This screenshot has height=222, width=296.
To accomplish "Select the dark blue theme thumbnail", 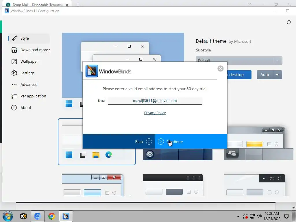I will 178,154.
